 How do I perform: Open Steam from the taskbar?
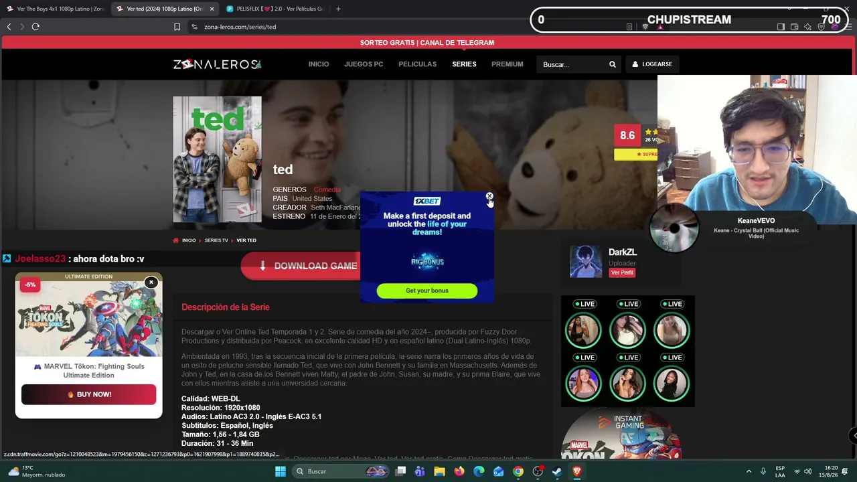point(557,471)
